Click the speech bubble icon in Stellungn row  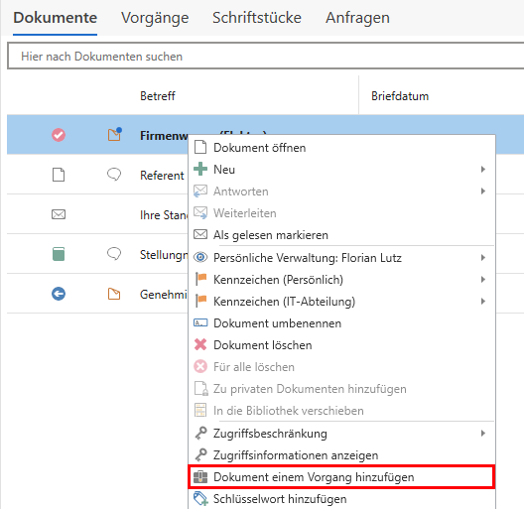[x=114, y=254]
